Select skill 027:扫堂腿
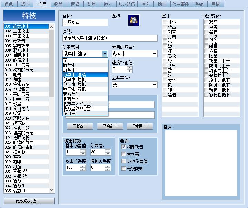 pos(27,152)
